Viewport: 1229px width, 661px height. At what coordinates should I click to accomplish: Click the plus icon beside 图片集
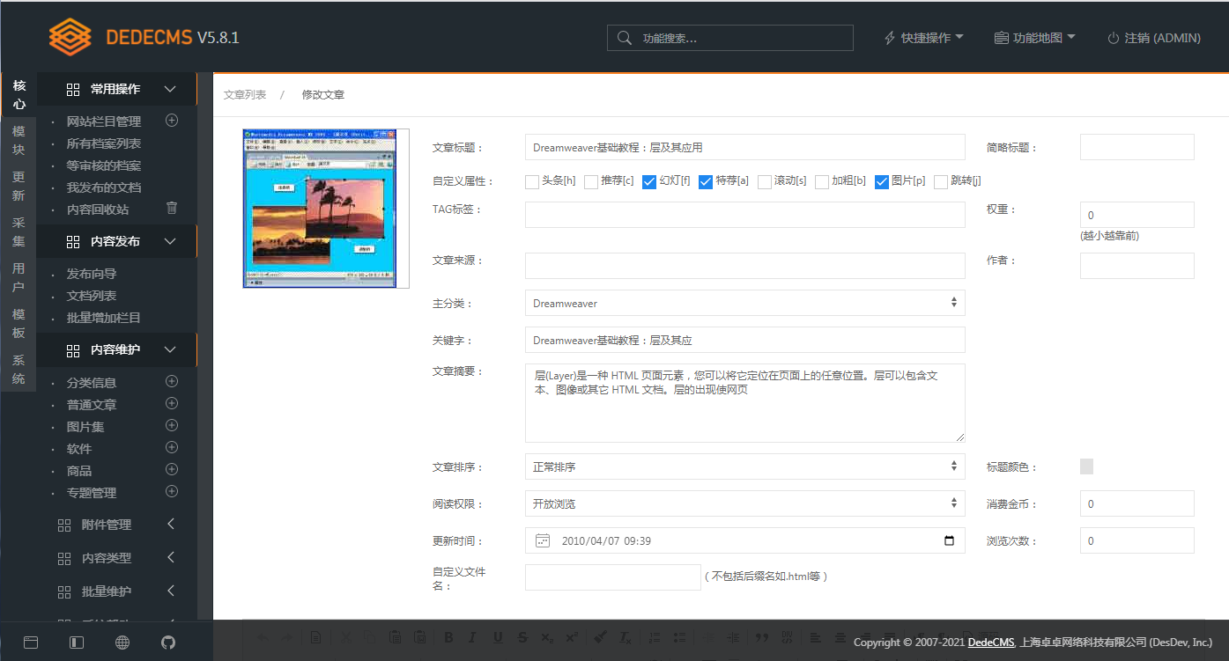pos(172,426)
